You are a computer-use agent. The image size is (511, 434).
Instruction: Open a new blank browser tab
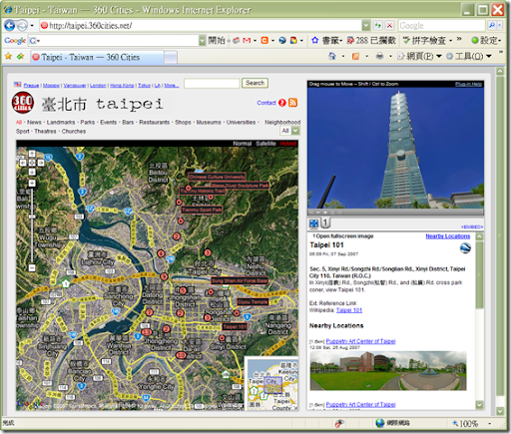coord(171,57)
